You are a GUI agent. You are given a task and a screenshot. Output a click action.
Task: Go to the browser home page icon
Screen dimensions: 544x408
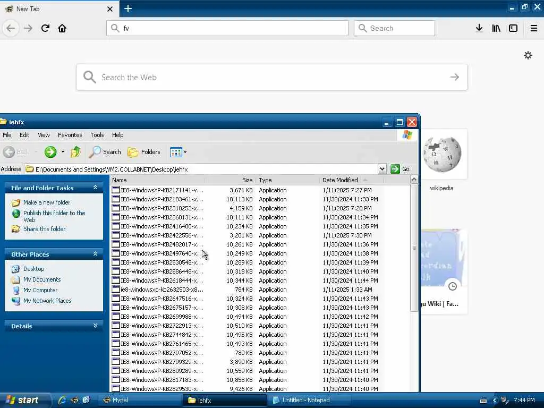pos(62,28)
